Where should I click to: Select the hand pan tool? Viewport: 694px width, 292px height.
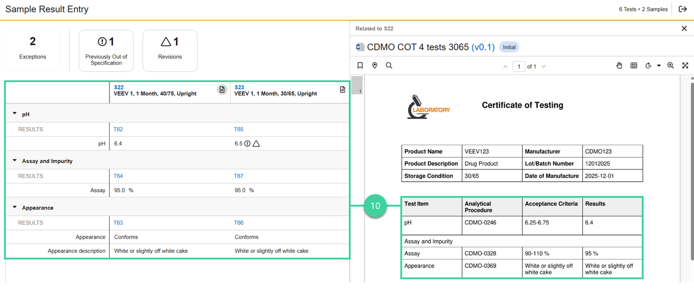point(619,66)
